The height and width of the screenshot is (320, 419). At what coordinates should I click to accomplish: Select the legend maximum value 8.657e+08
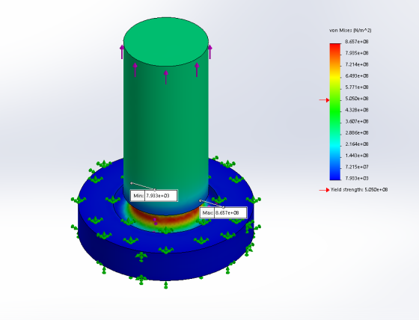pos(357,42)
